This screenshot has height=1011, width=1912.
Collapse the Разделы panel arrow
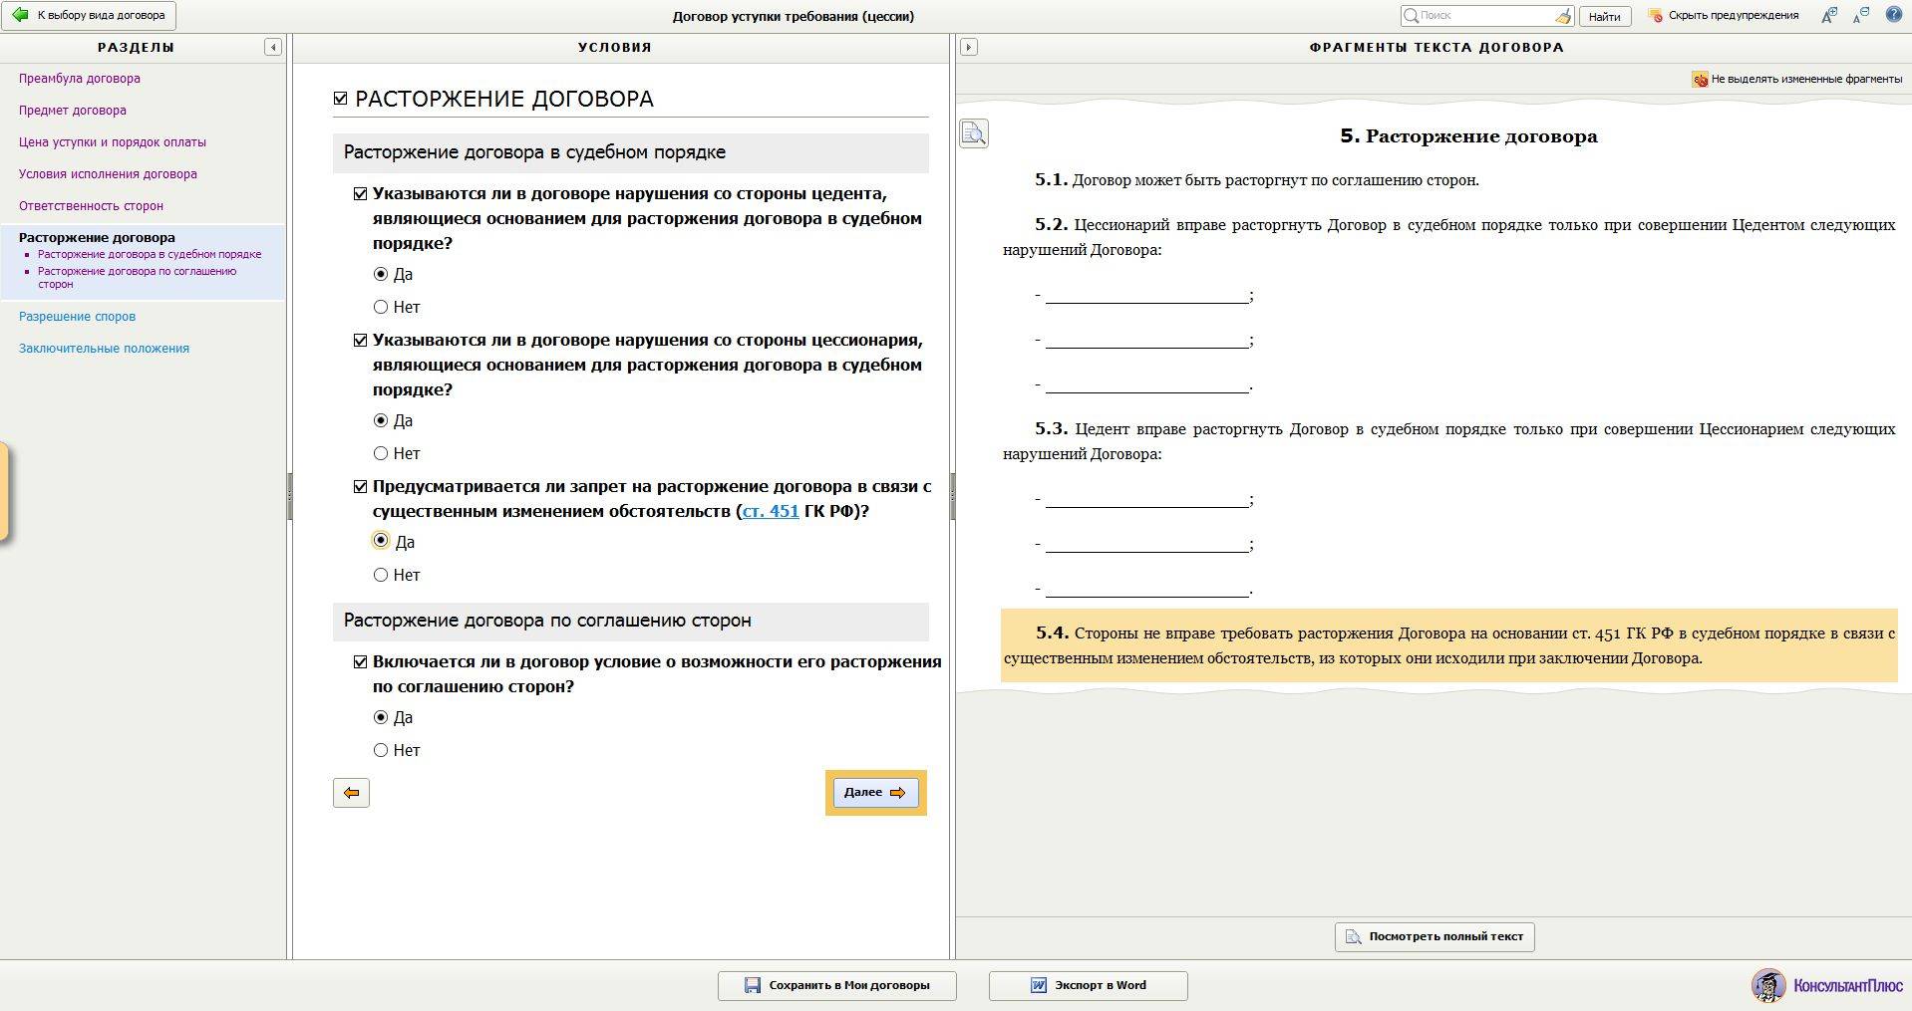(272, 47)
